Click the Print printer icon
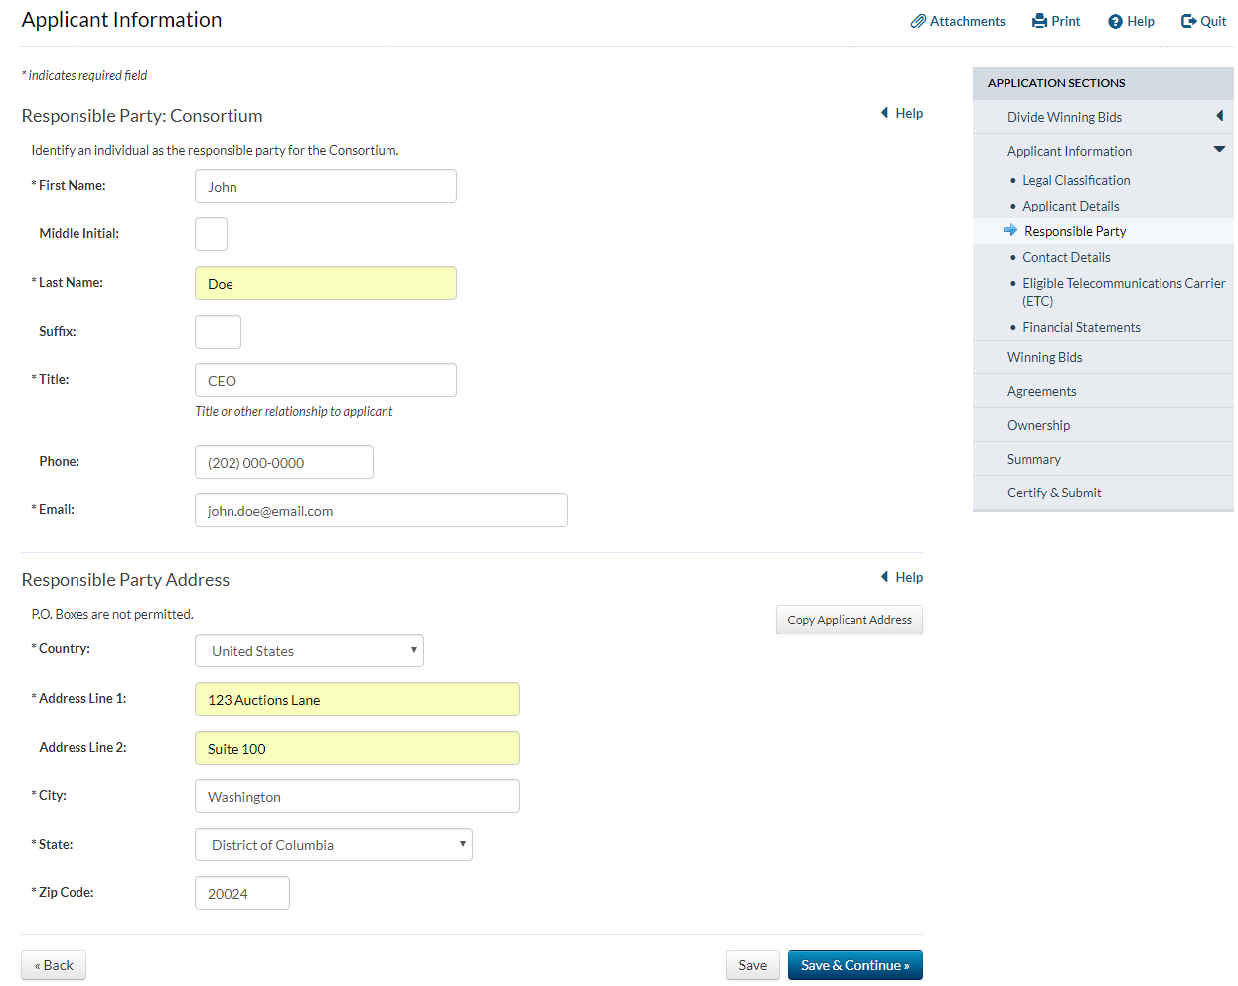Screen dimensions: 1238x986 1039,21
